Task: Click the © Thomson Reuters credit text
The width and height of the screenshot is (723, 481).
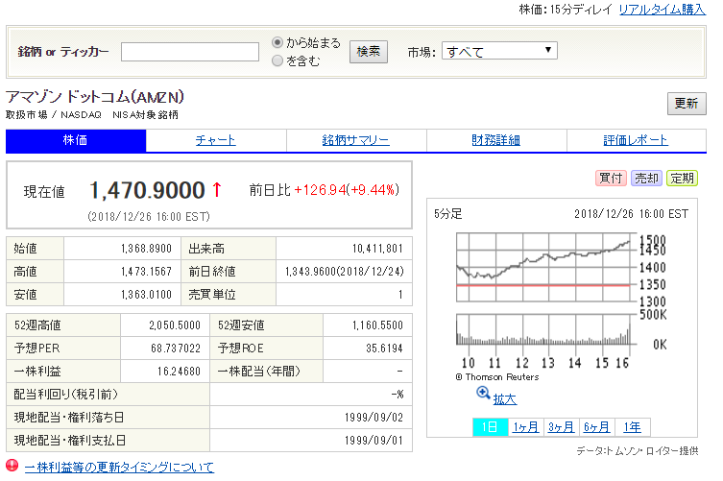Action: pyautogui.click(x=497, y=376)
